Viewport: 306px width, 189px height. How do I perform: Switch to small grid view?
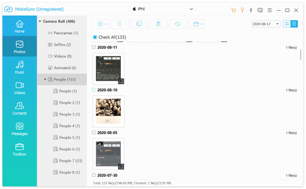pos(287,24)
